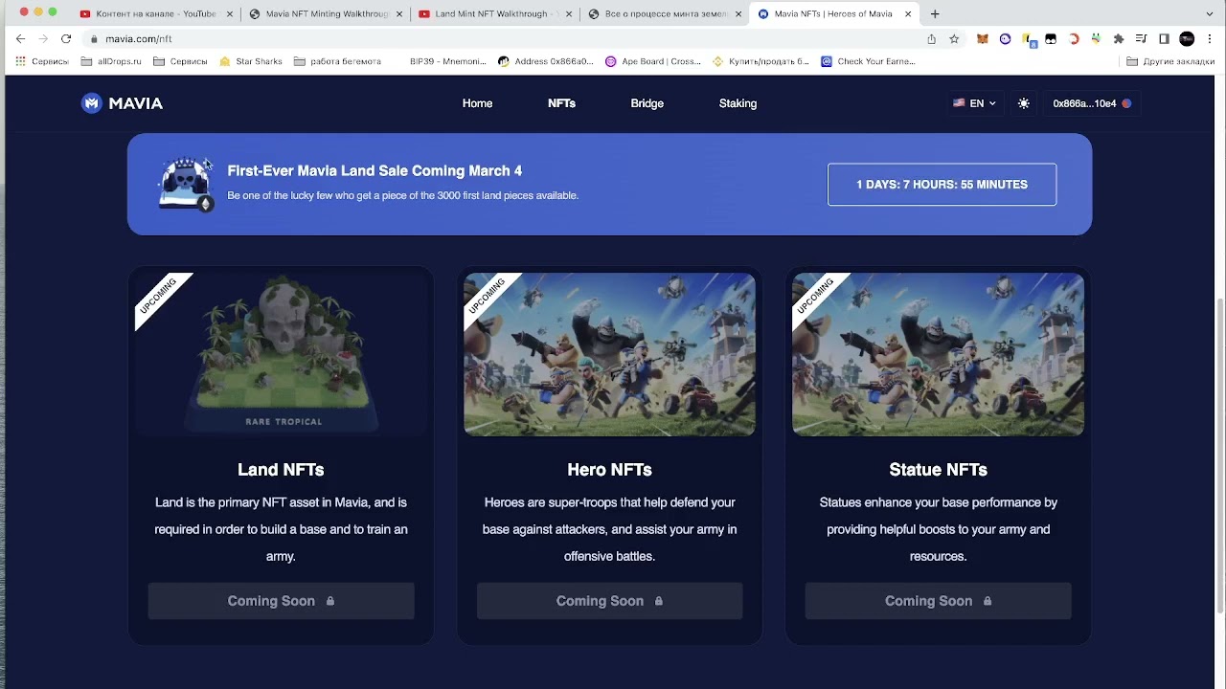
Task: Open the purple round Phantom-like extension icon
Action: (x=1005, y=39)
